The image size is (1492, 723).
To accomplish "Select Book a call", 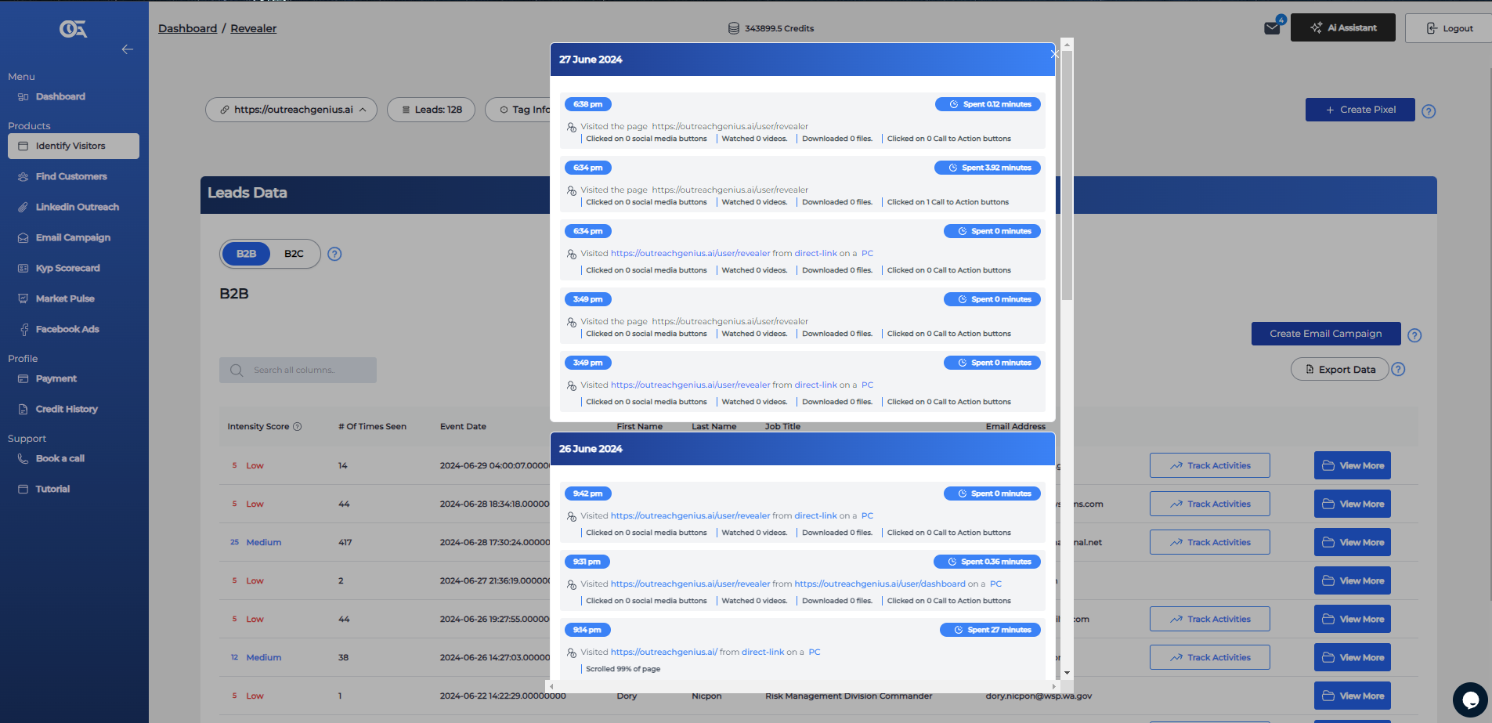I will tap(60, 459).
